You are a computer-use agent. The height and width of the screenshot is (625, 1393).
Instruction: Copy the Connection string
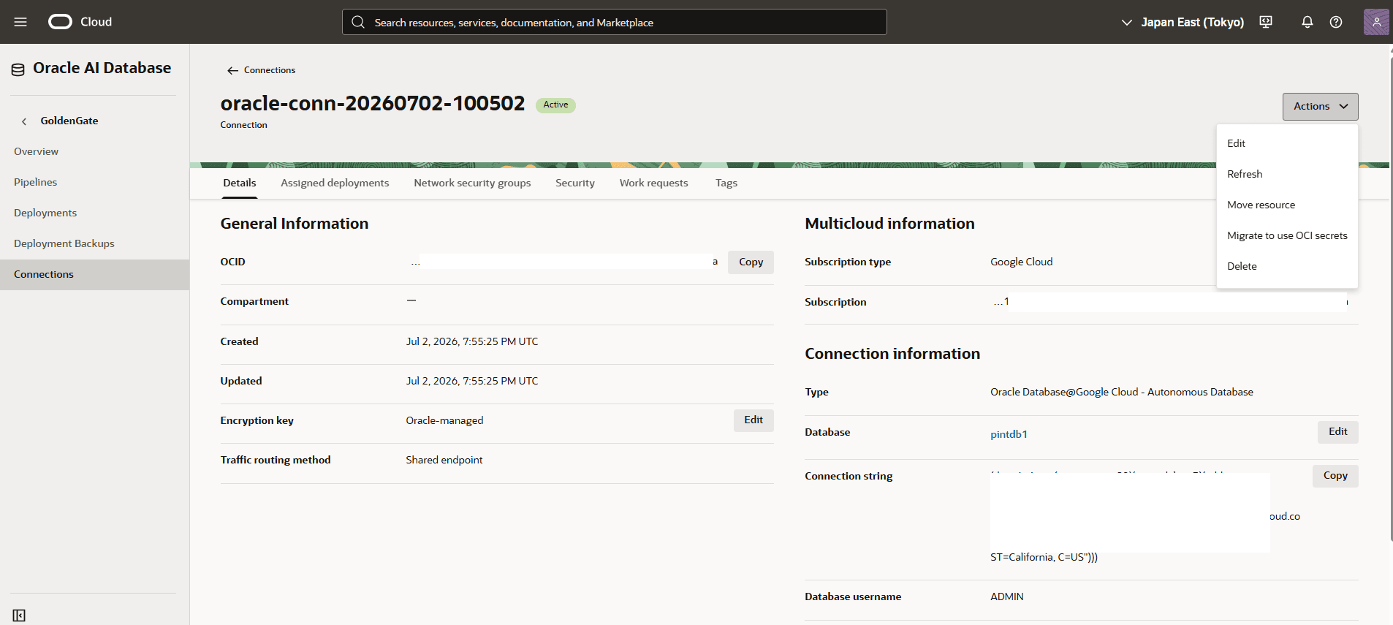click(1335, 476)
